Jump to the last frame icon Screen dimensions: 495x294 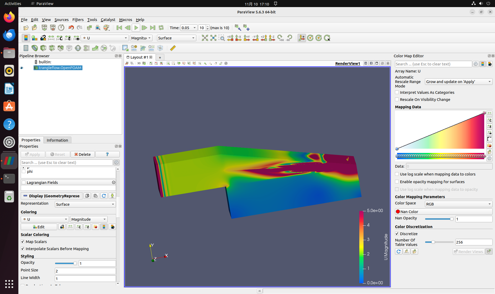(152, 28)
